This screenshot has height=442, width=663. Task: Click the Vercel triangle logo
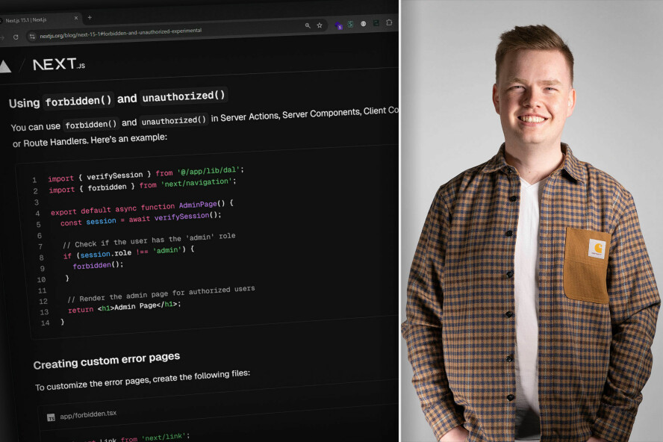pyautogui.click(x=5, y=67)
